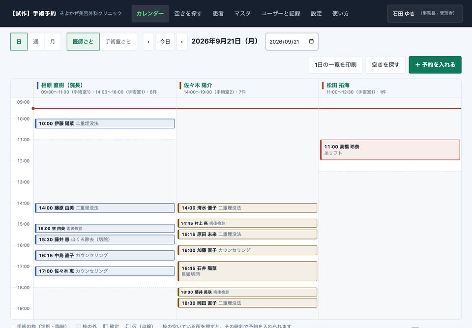Open the 16:45 石井 陽菜 目頭切開 appointment
The image size is (472, 328).
(x=247, y=271)
